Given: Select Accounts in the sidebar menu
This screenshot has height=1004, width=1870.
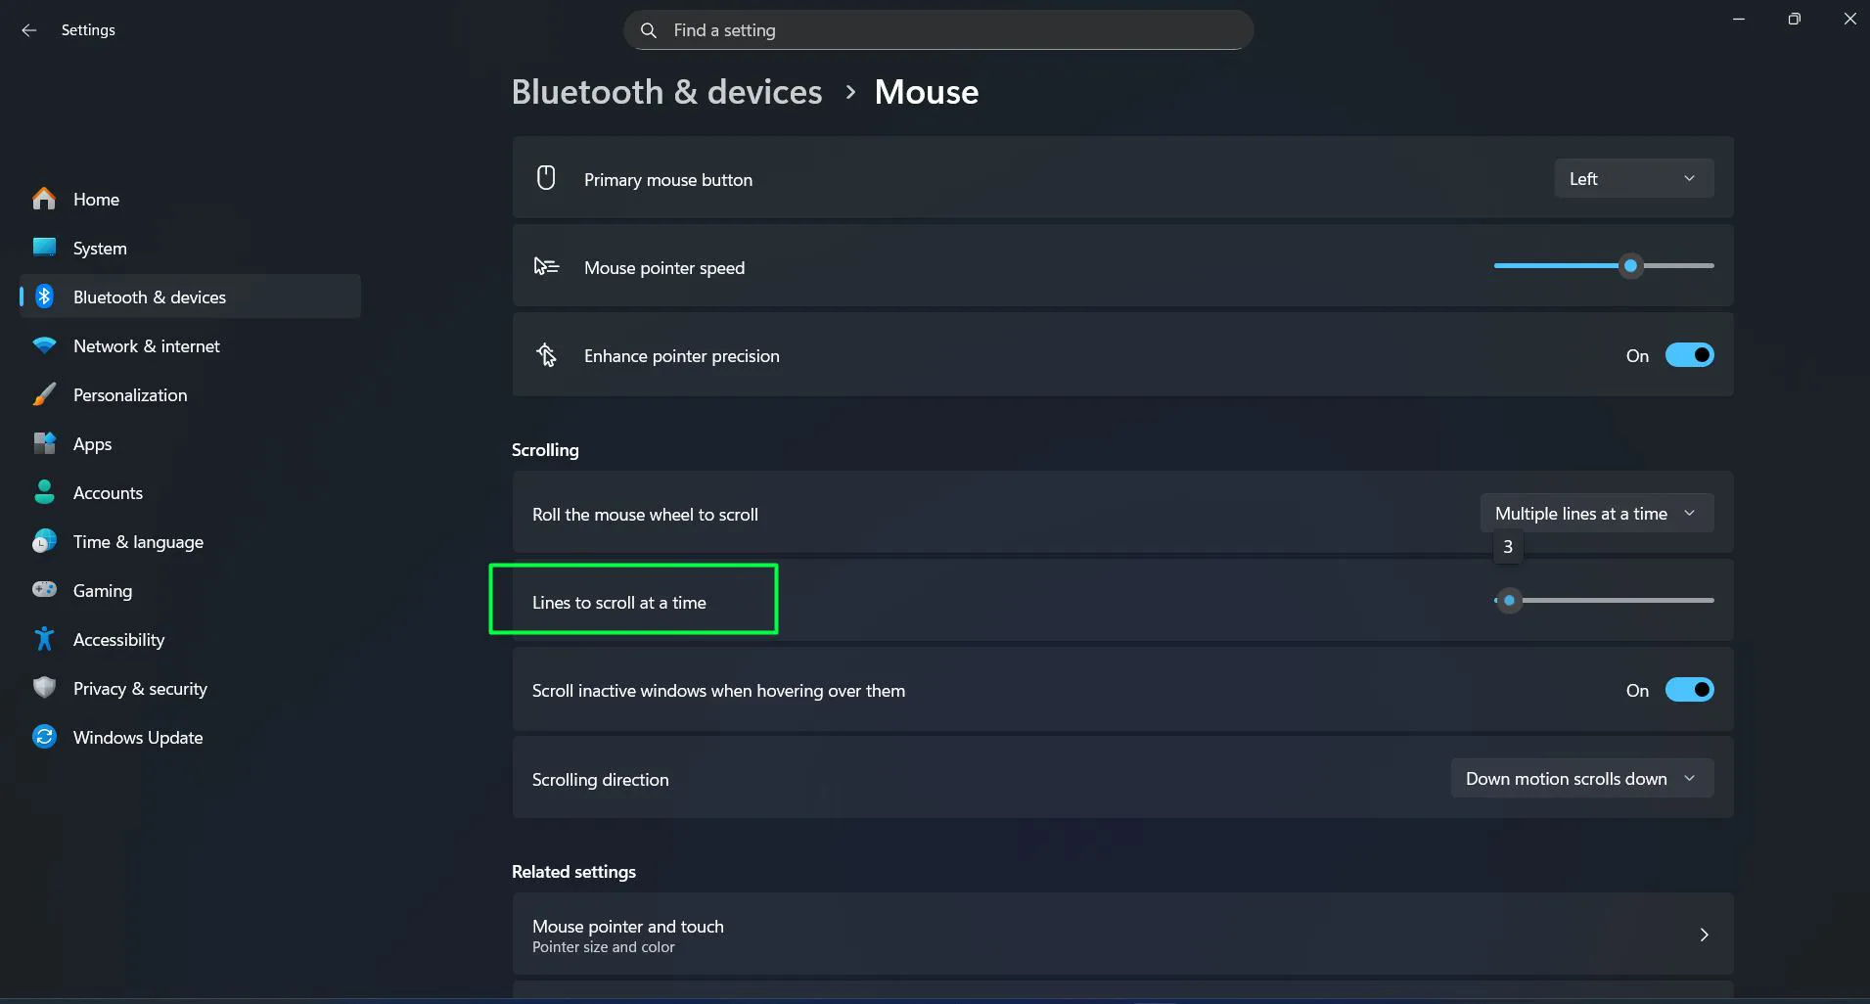Looking at the screenshot, I should (x=108, y=492).
